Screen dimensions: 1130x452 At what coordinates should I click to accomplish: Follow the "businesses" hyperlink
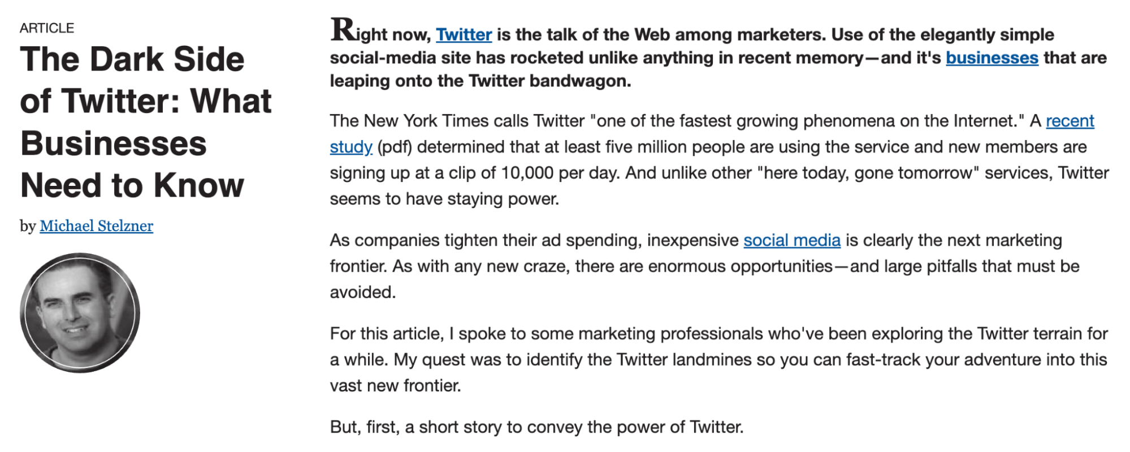[x=992, y=58]
